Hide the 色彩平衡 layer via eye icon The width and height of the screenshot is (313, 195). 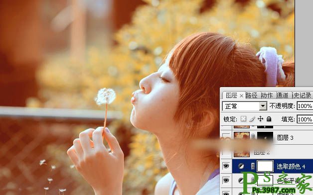226,181
